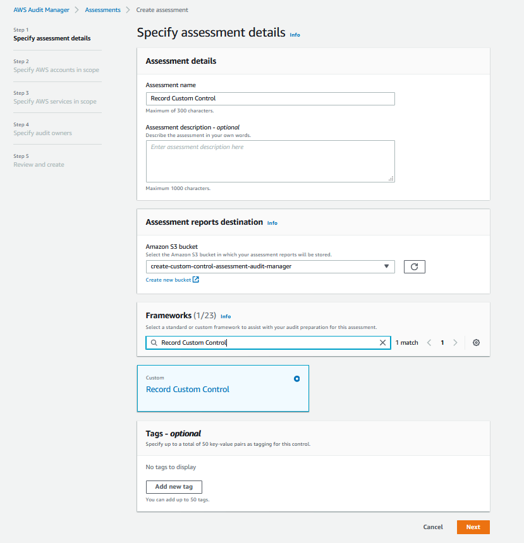Viewport: 524px width, 543px height.
Task: Open Create new bucket external link
Action: (173, 280)
